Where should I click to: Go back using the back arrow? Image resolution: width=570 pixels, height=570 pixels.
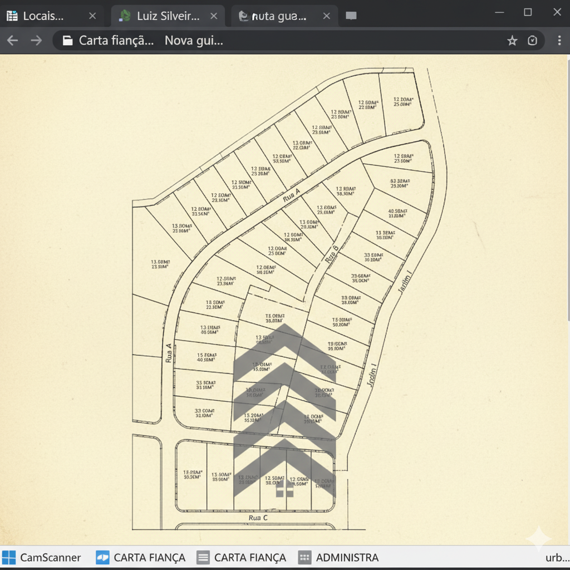pos(12,41)
